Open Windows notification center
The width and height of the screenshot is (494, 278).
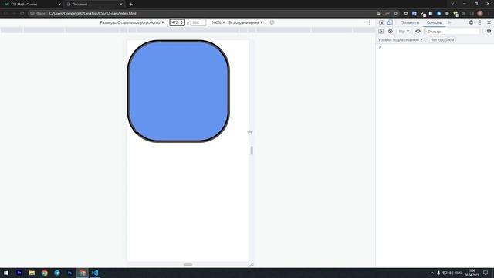[x=486, y=273]
